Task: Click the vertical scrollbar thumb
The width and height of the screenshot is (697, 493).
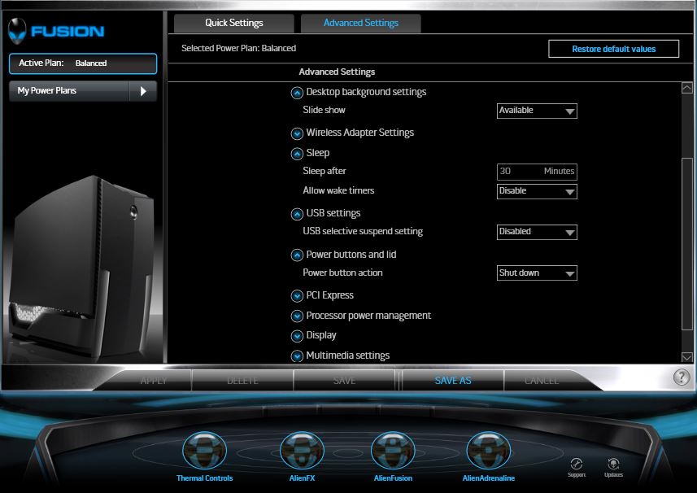Action: click(686, 243)
